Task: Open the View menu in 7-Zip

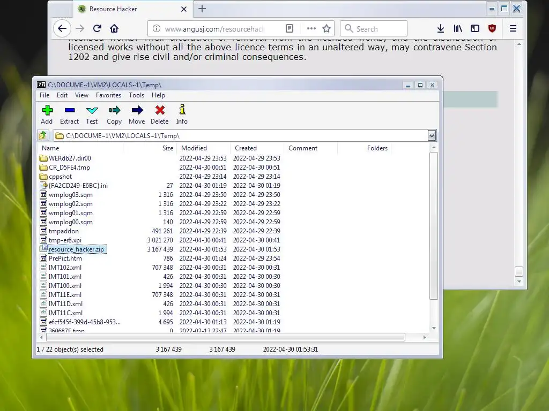Action: point(81,95)
